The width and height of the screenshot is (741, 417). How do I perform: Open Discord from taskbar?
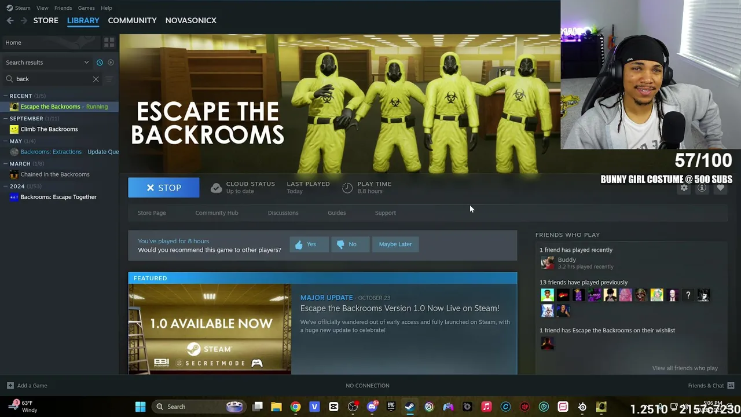tap(372, 407)
